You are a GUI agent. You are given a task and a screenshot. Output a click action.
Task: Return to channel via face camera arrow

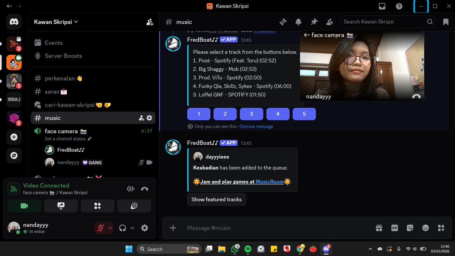(306, 35)
